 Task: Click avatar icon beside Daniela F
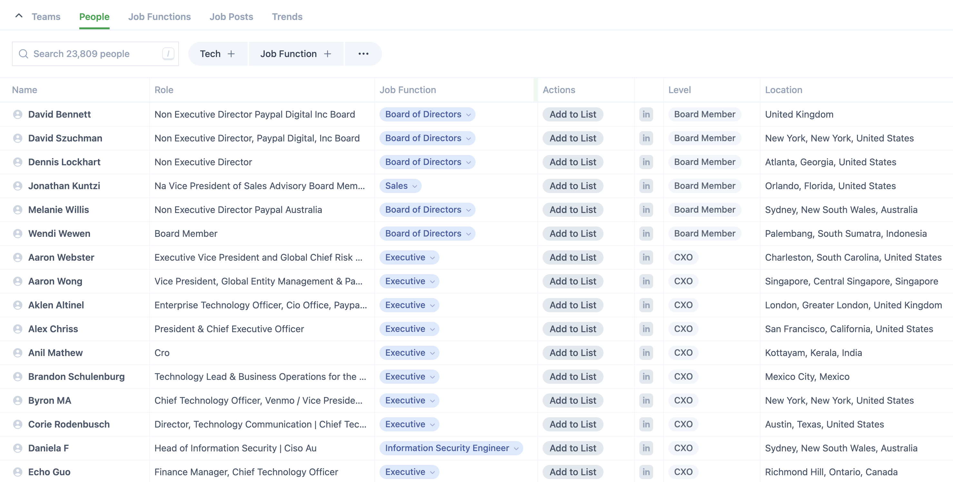click(x=17, y=448)
